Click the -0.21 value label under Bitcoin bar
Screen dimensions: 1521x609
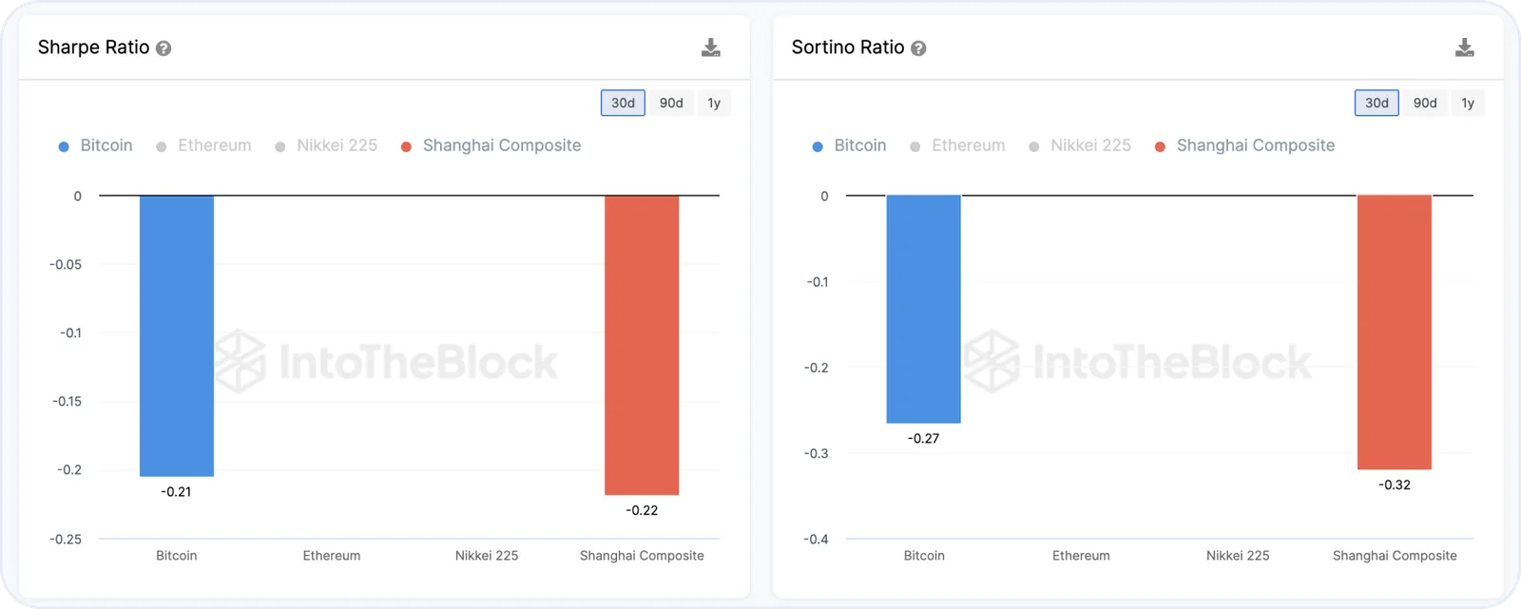click(x=176, y=492)
